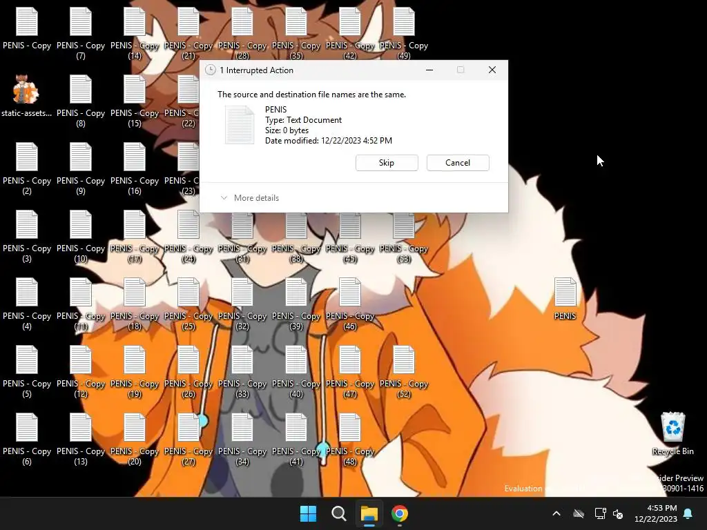
Task: Open the Windows Start menu
Action: tap(309, 513)
